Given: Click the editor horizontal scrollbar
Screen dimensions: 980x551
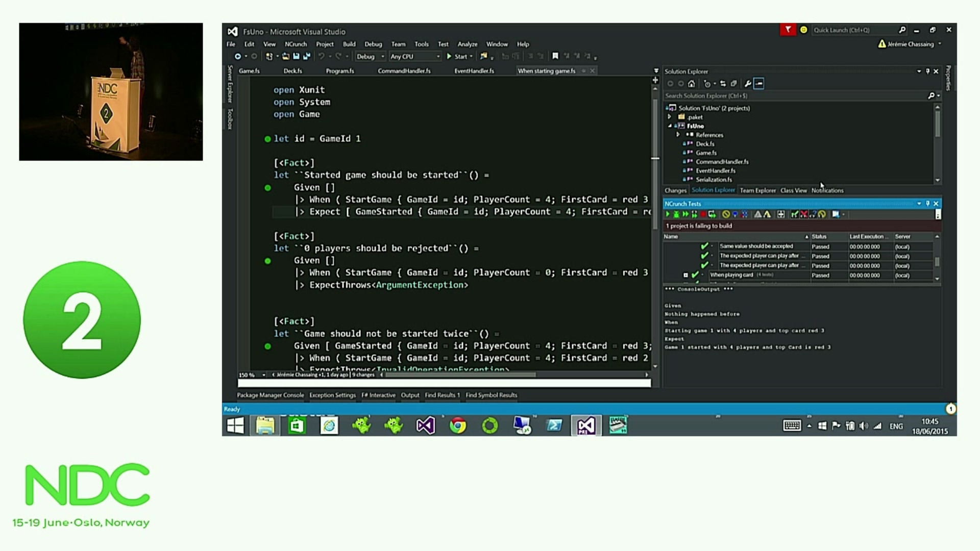Looking at the screenshot, I should pos(459,374).
